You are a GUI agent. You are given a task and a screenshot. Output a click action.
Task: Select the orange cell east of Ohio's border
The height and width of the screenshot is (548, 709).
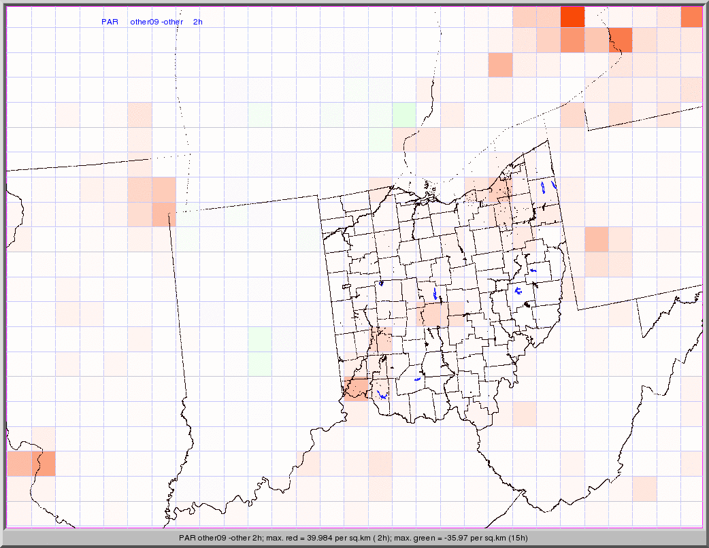pyautogui.click(x=596, y=239)
